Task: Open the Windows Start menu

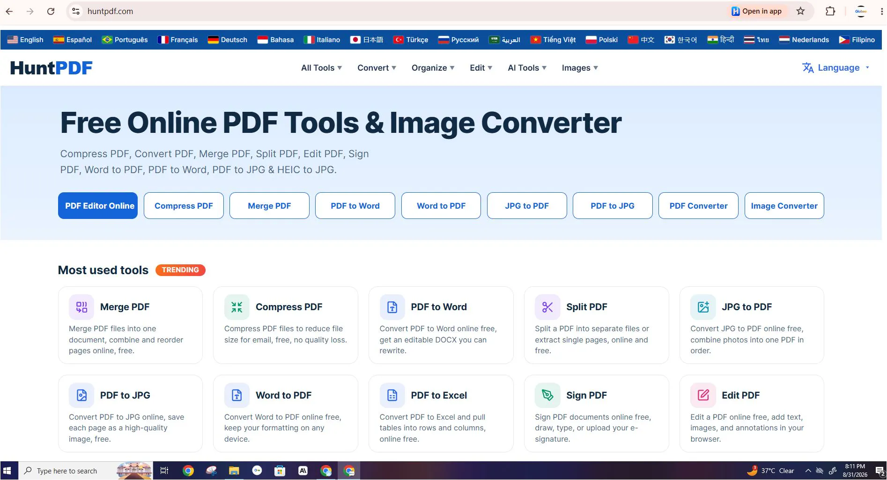Action: [7, 471]
